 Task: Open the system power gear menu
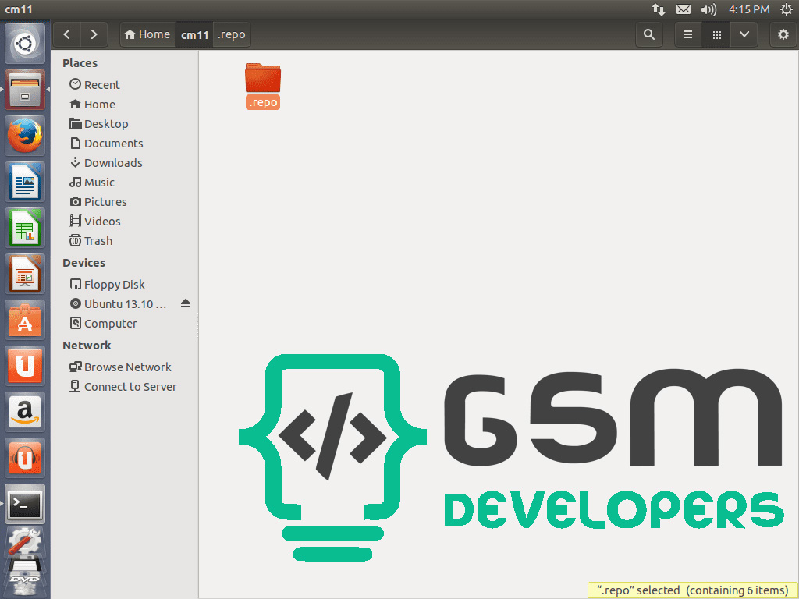(x=787, y=9)
